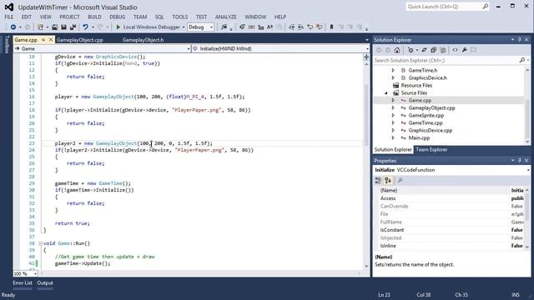Viewport: 534px width, 300px height.
Task: Click the Properties panel Categorized view icon
Action: click(x=378, y=181)
